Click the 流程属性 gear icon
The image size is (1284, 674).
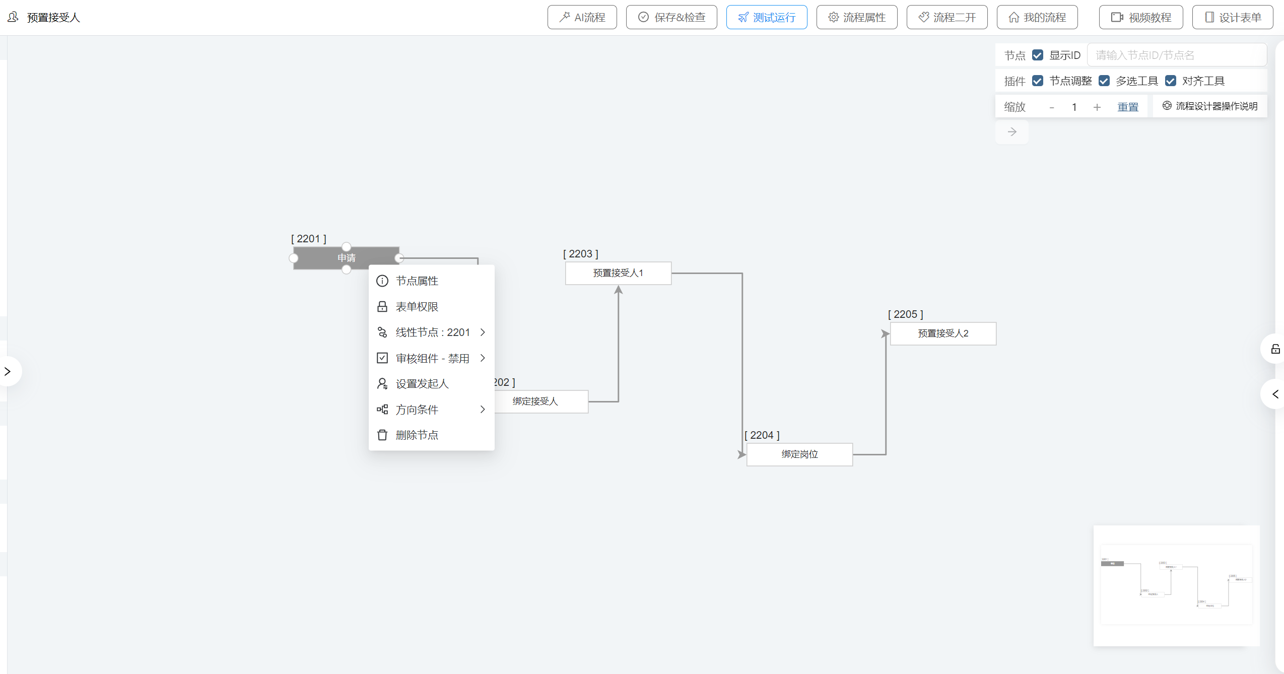tap(834, 17)
